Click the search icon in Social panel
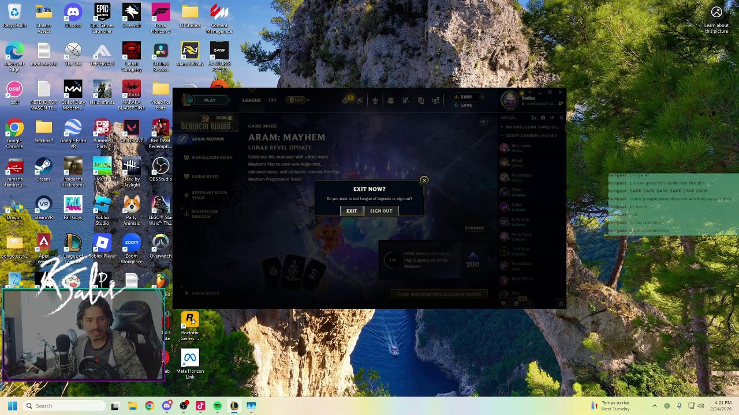Viewport: 739px width, 415px height. [561, 118]
